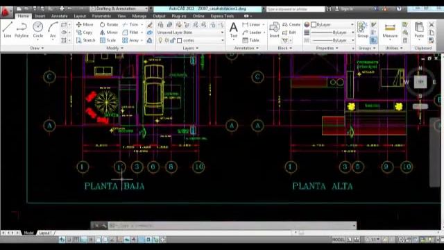Open the cortes layer dropdown

(191, 40)
